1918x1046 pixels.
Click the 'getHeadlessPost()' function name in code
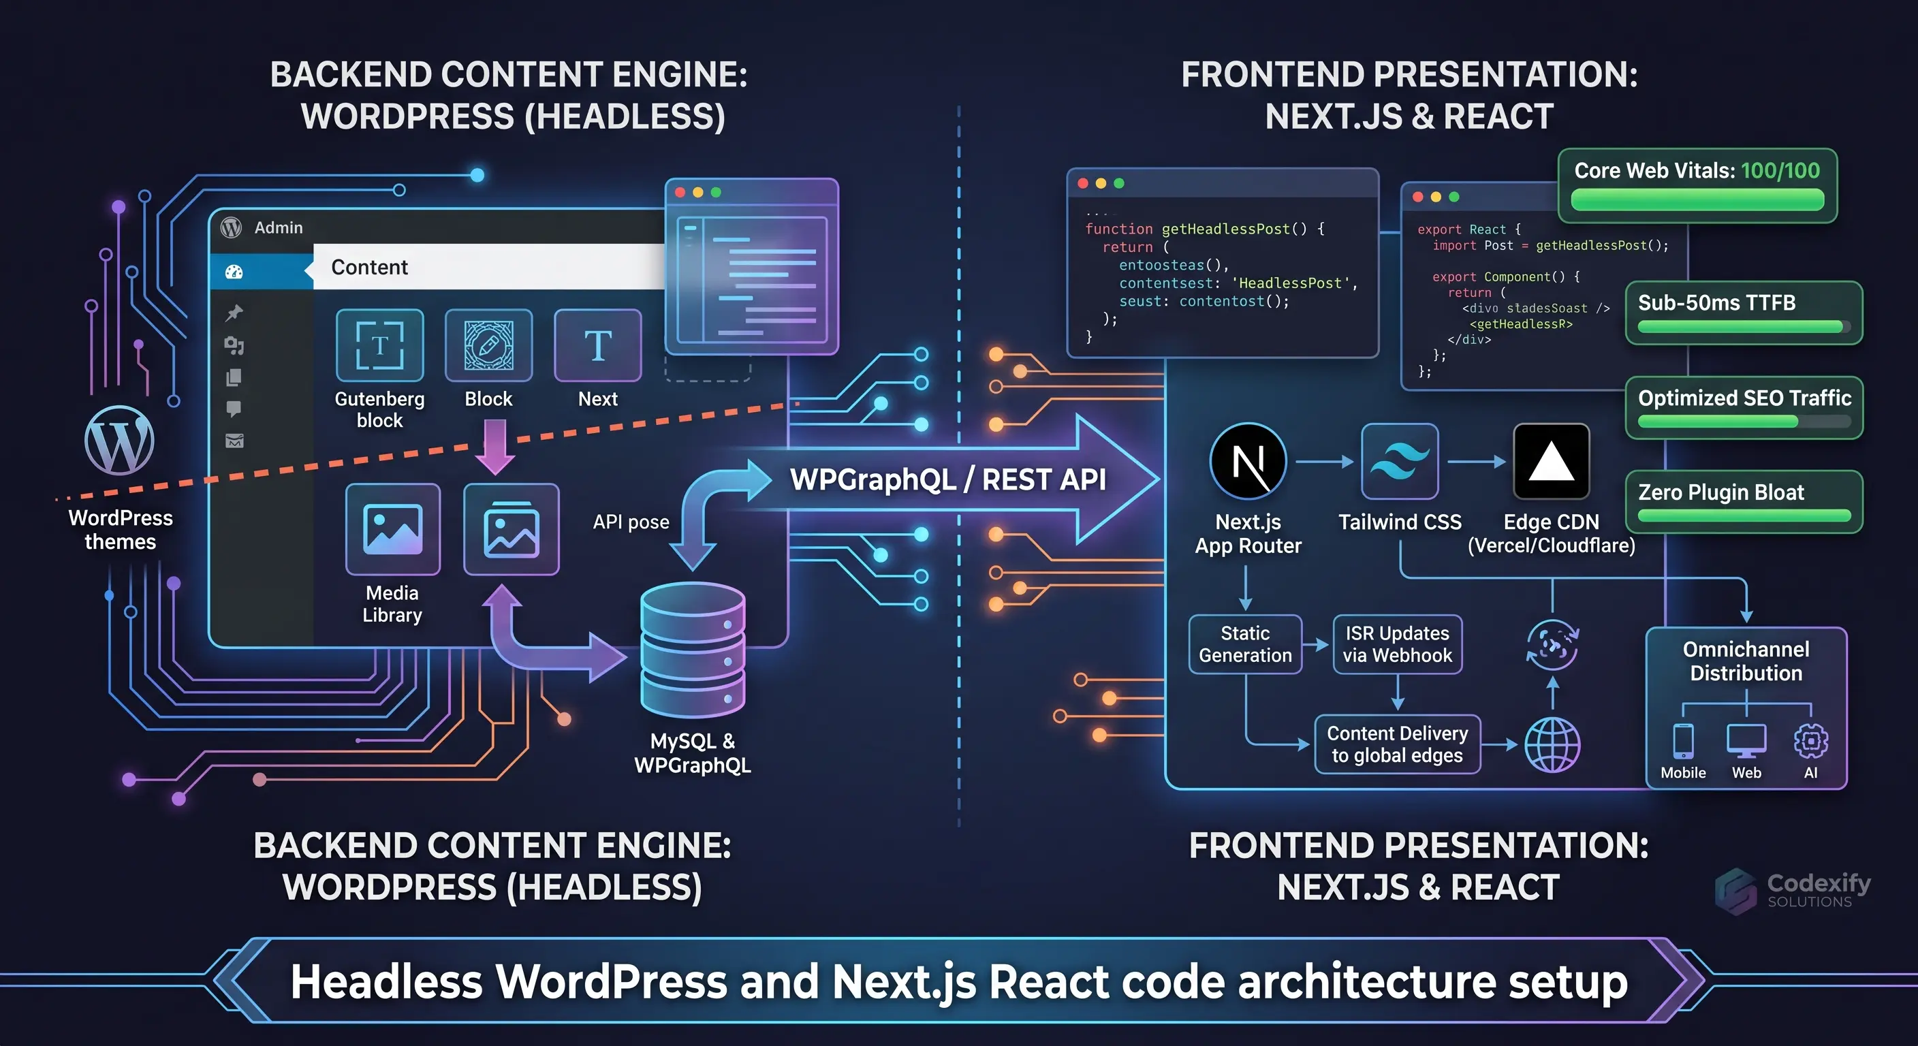[x=1233, y=229]
